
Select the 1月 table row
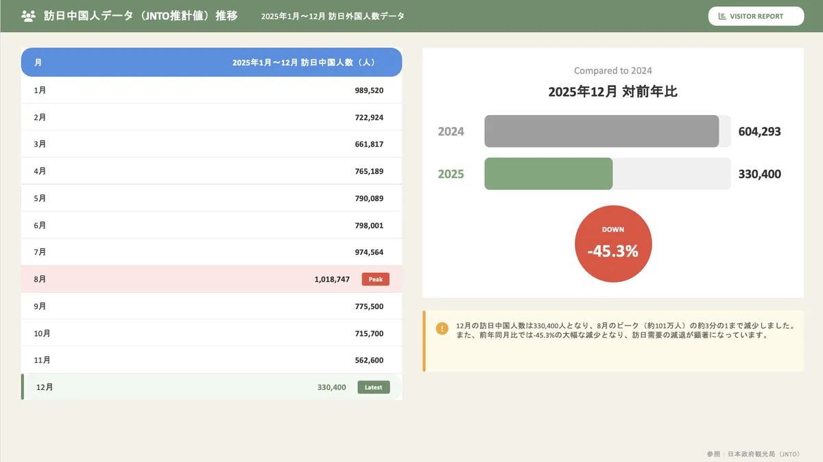click(211, 90)
